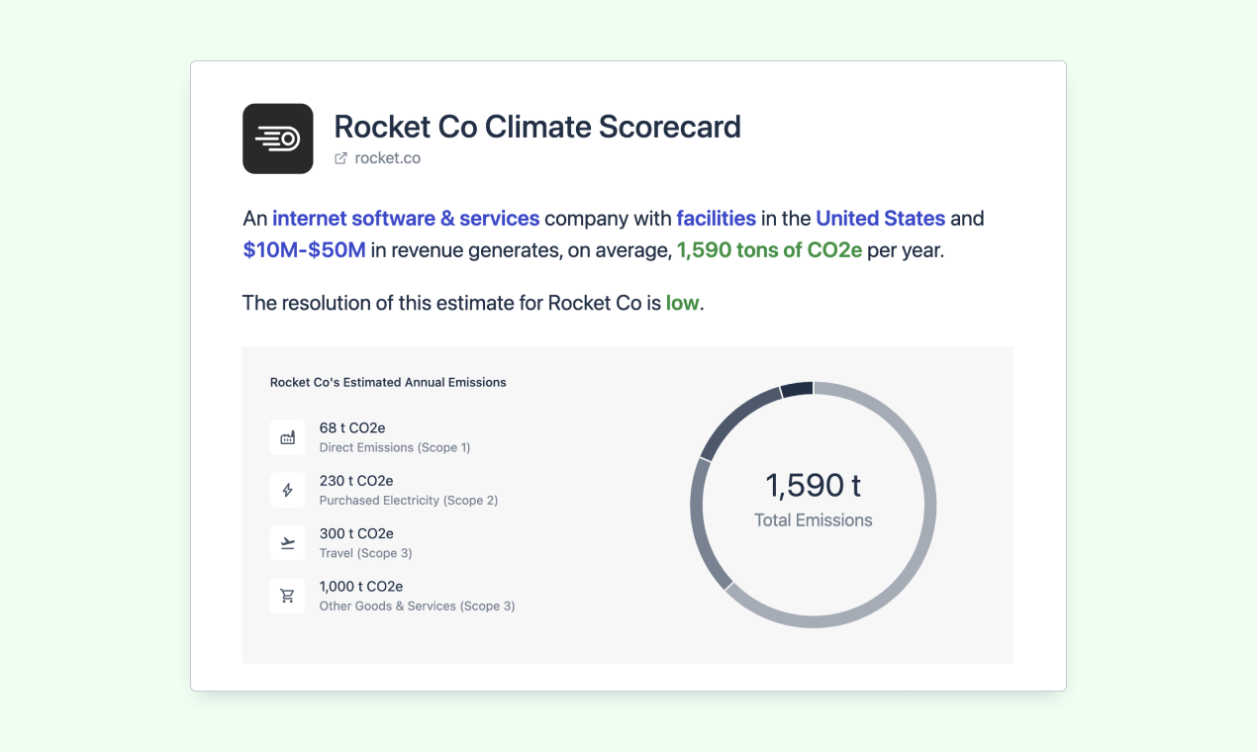Open the rocket.co website link
The width and height of the screenshot is (1257, 752).
click(x=387, y=158)
